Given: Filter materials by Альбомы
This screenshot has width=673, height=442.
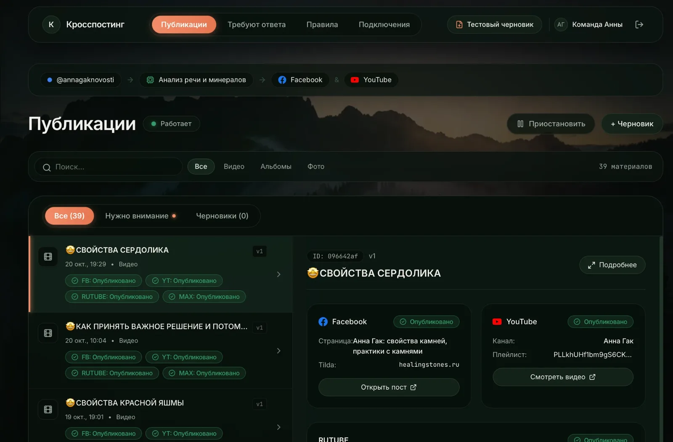Looking at the screenshot, I should pos(276,166).
